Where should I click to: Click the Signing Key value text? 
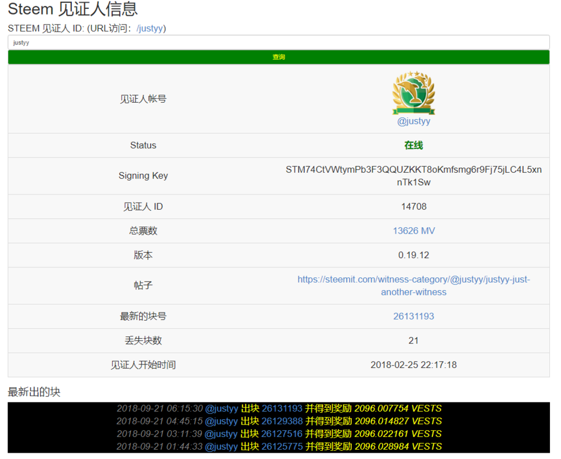pos(414,176)
